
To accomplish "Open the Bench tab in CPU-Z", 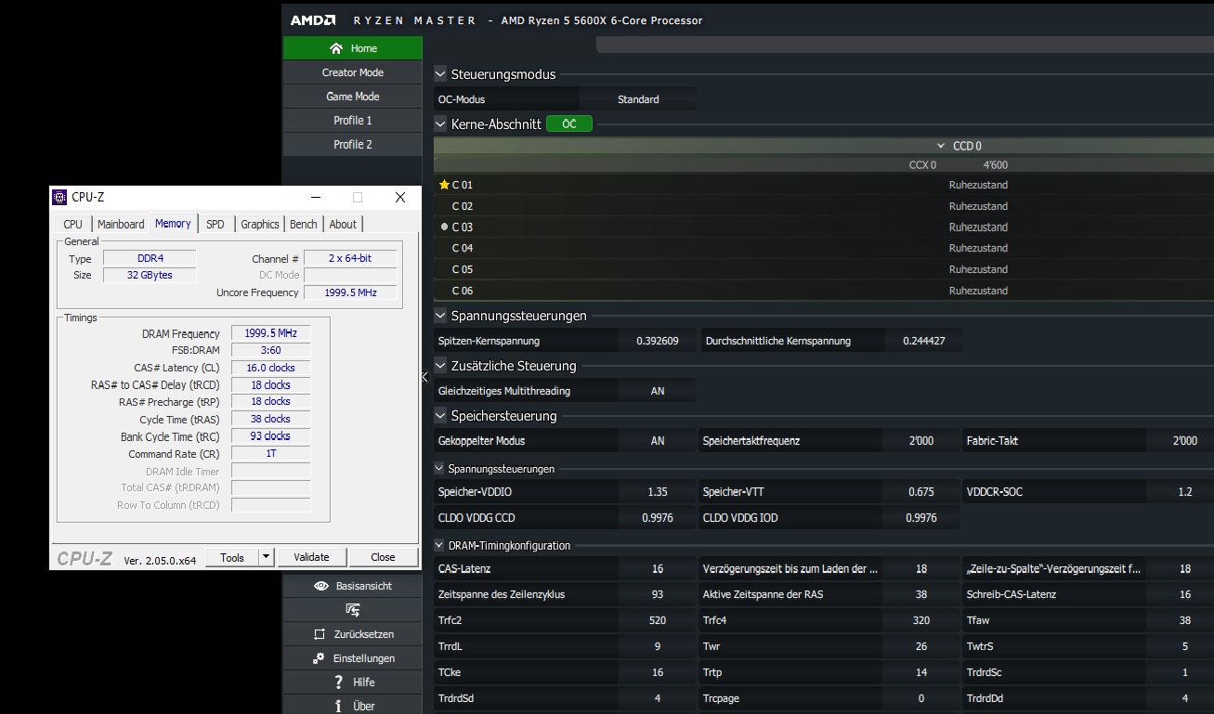I will [x=304, y=224].
